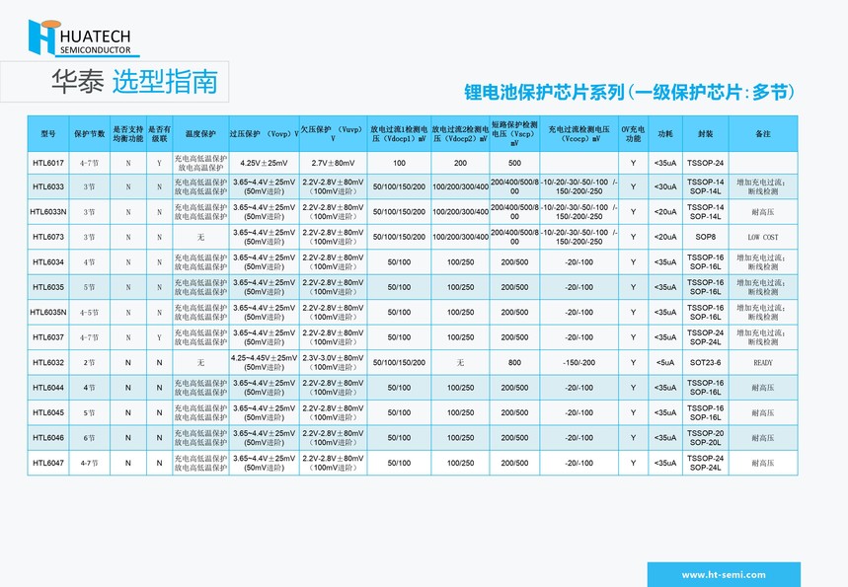Click the 6节 cell count of HTL6046

point(89,438)
